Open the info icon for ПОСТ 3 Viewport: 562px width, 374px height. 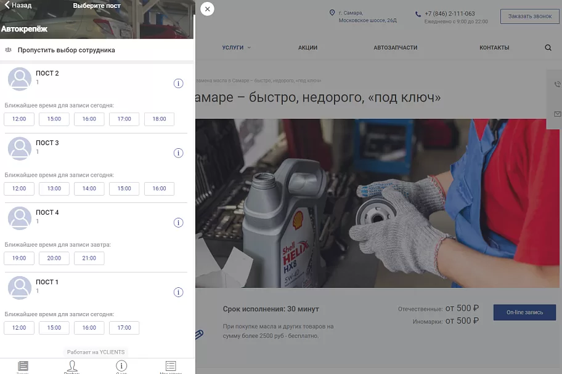178,153
